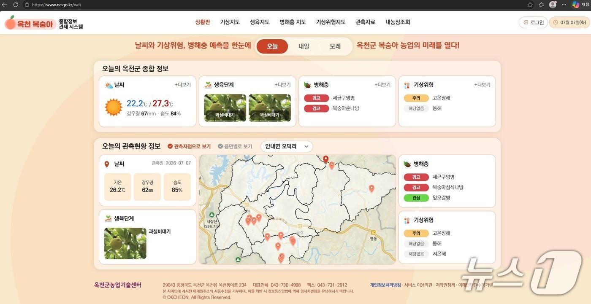Click the clock icon beside 07월 07일(화)
591x304 pixels.
(556, 22)
